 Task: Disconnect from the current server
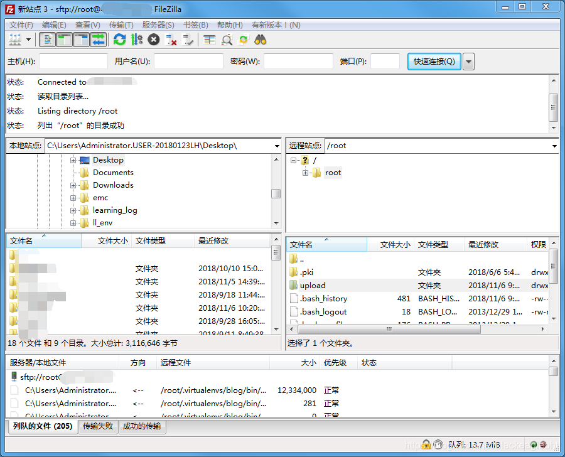[171, 40]
